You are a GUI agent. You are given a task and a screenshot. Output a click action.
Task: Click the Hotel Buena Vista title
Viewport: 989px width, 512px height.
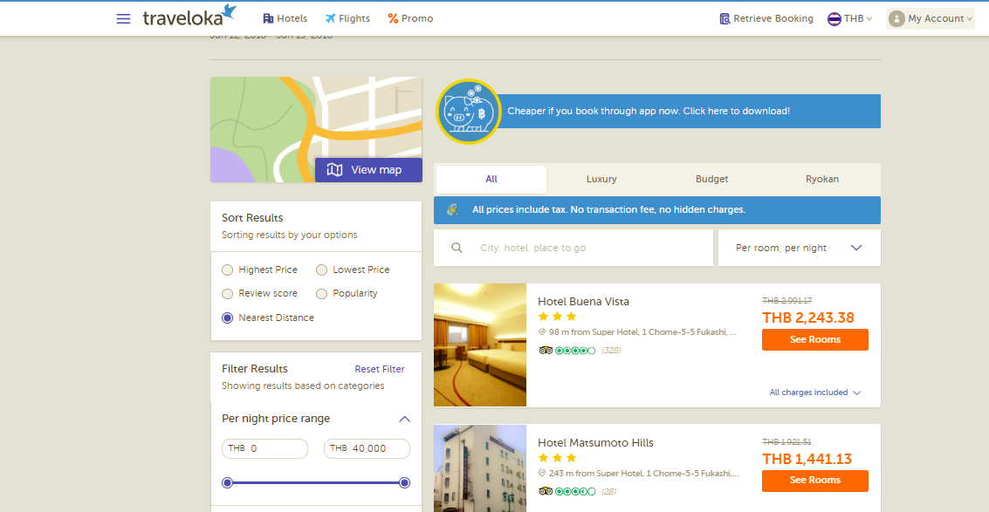pos(583,302)
